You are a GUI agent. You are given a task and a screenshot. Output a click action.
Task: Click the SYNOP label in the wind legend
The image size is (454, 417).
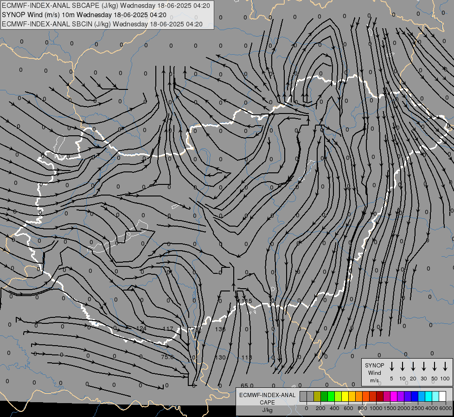(374, 365)
